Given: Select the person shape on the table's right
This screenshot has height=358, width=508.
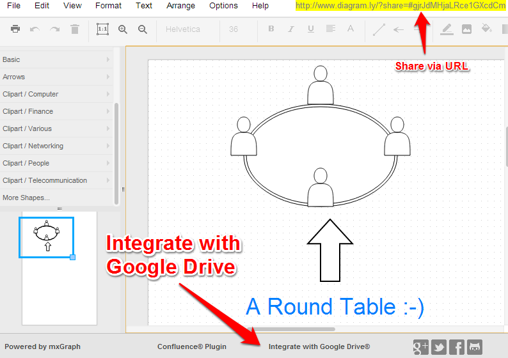Looking at the screenshot, I should [x=397, y=136].
